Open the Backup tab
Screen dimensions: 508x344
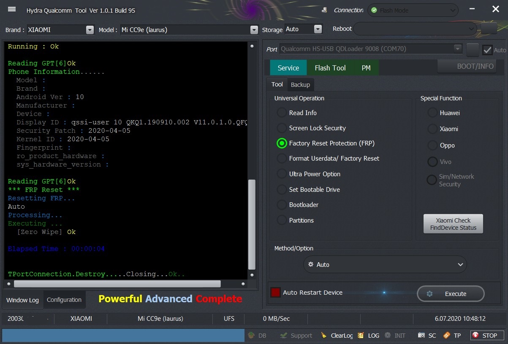pos(300,85)
